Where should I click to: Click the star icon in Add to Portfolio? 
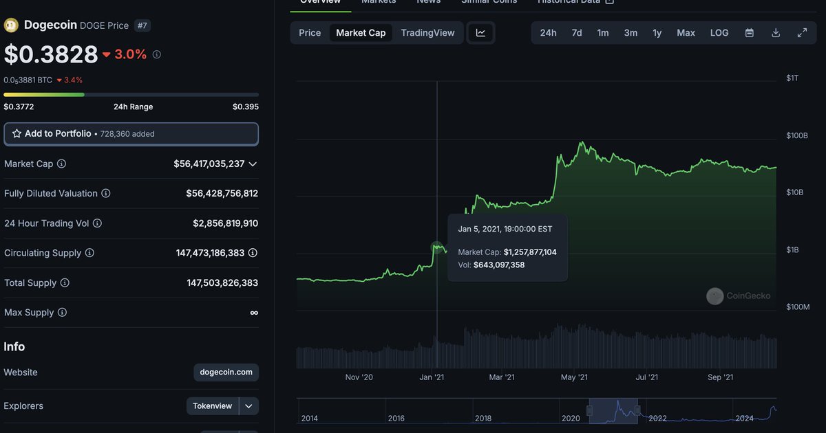(17, 134)
